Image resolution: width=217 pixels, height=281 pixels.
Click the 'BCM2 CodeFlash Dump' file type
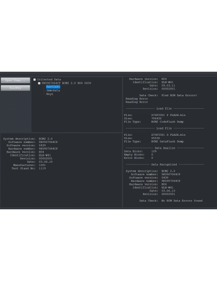(x=168, y=122)
